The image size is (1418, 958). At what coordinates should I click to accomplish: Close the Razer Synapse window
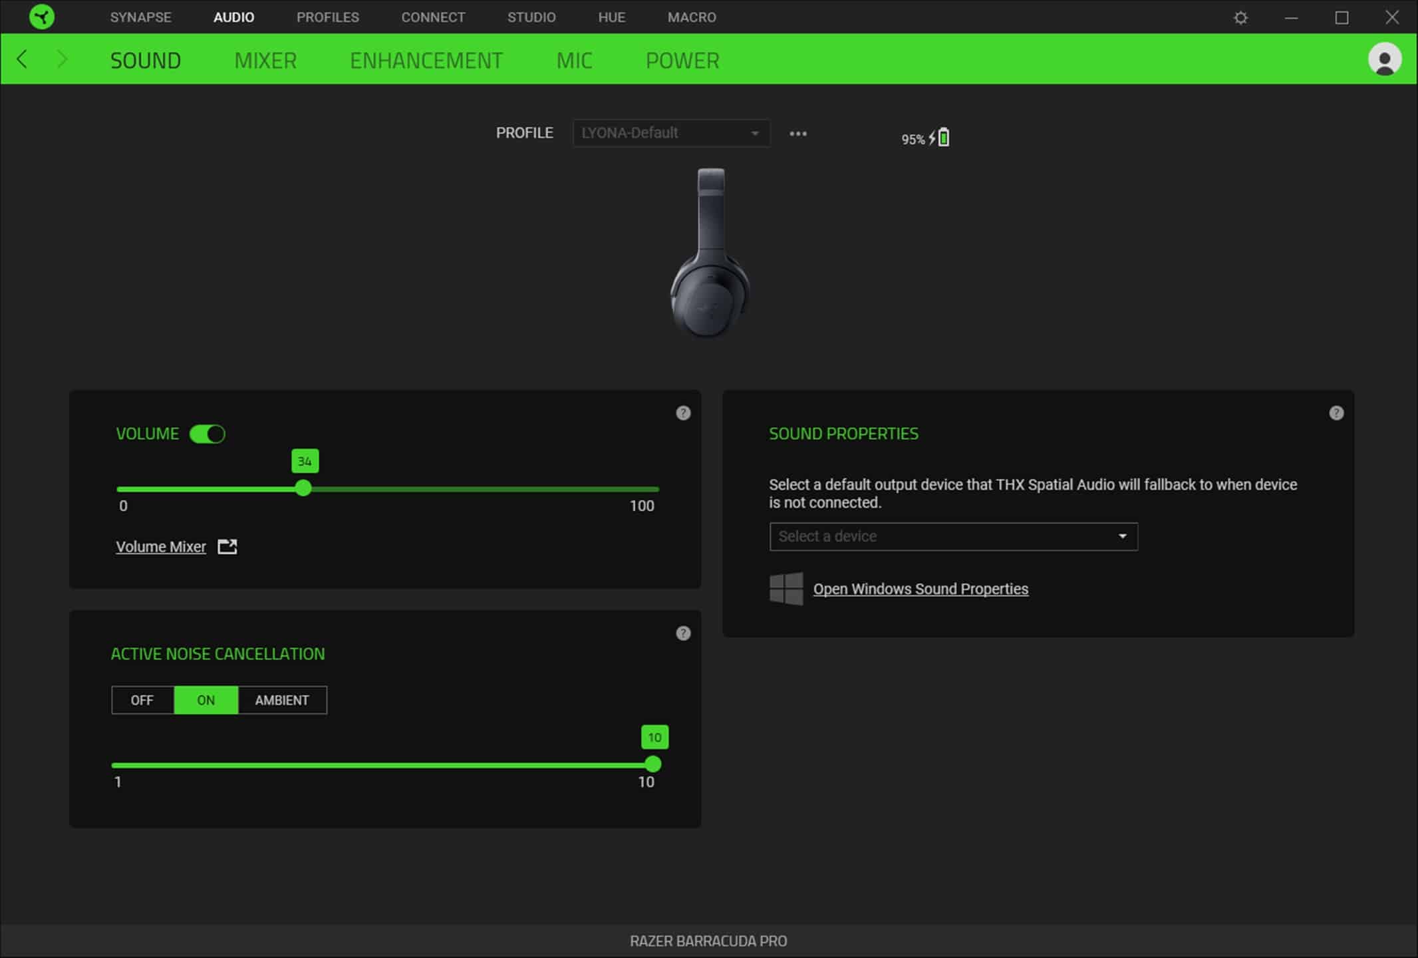pos(1392,17)
